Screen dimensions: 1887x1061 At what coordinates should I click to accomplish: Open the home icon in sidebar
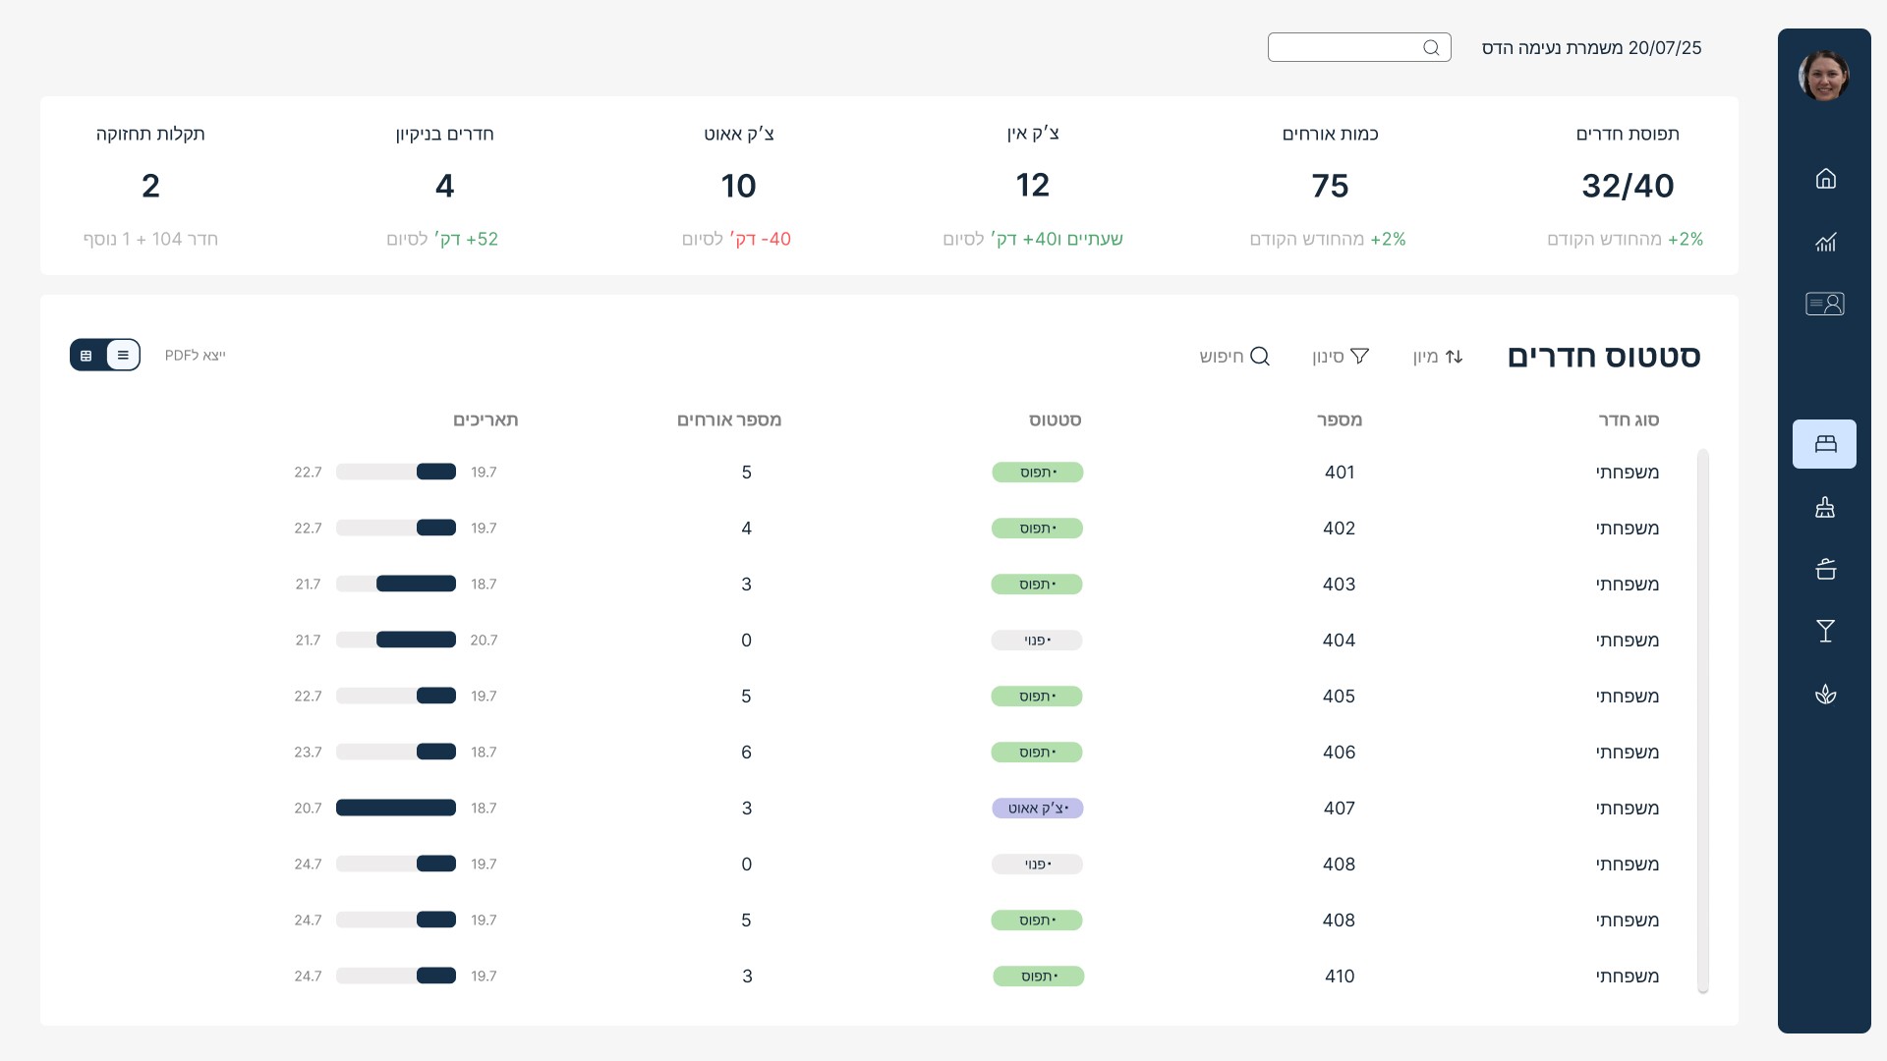(x=1825, y=179)
